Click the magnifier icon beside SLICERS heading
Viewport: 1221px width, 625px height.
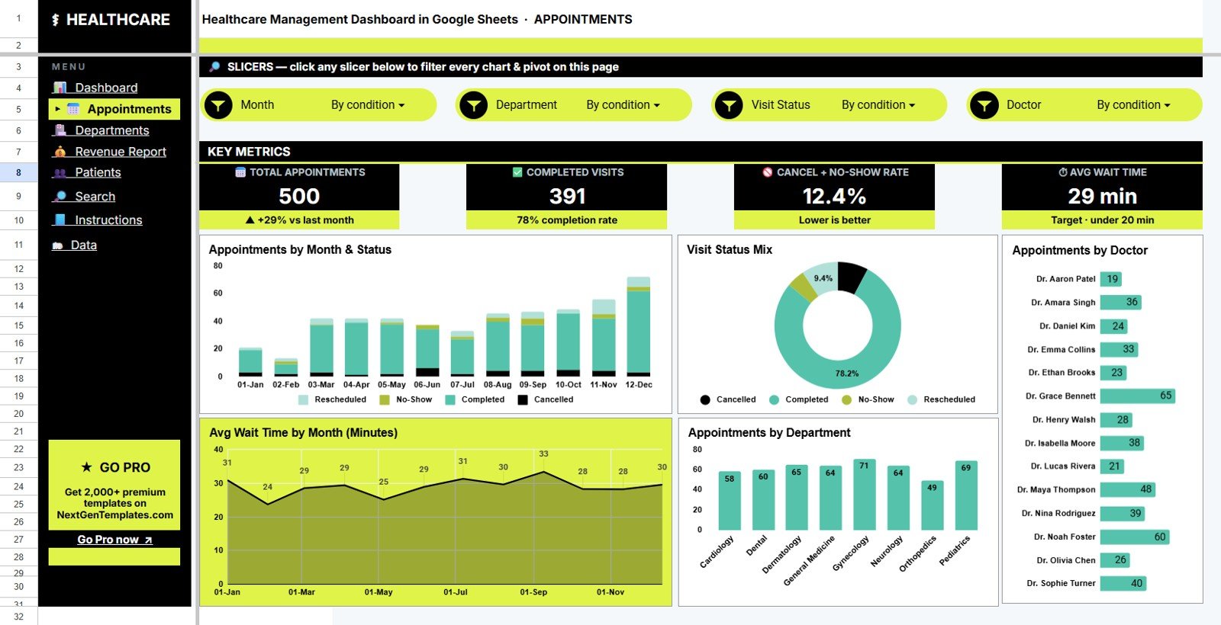(x=215, y=67)
